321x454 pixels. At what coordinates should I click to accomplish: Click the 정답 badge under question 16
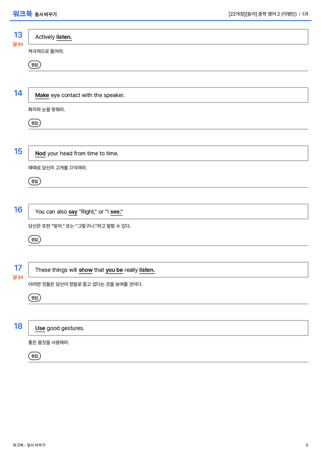34,239
